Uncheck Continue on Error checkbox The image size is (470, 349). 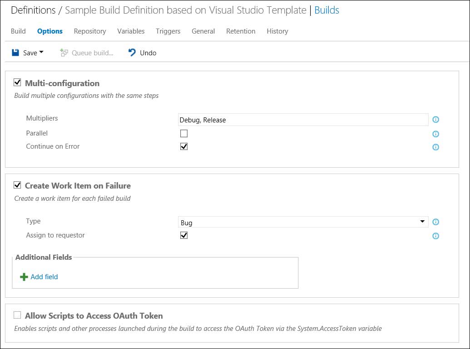tap(184, 146)
